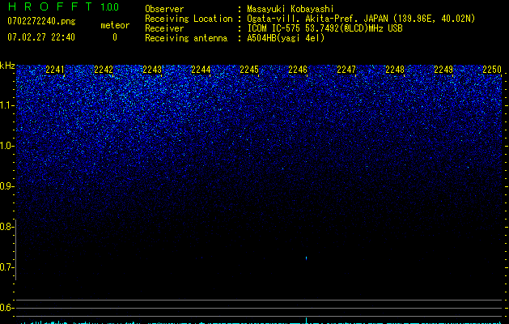
Task: Click the 0.8 frequency axis label
Action: 6,227
